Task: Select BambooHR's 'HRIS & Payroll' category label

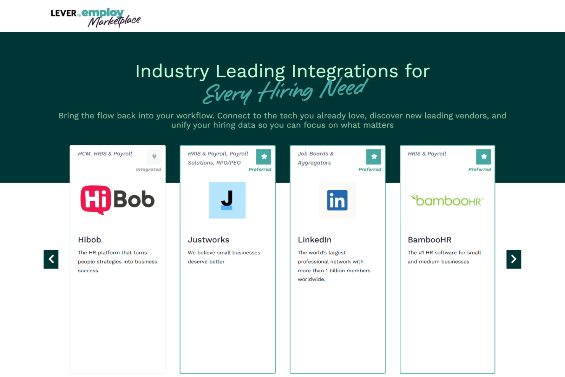Action: [427, 154]
